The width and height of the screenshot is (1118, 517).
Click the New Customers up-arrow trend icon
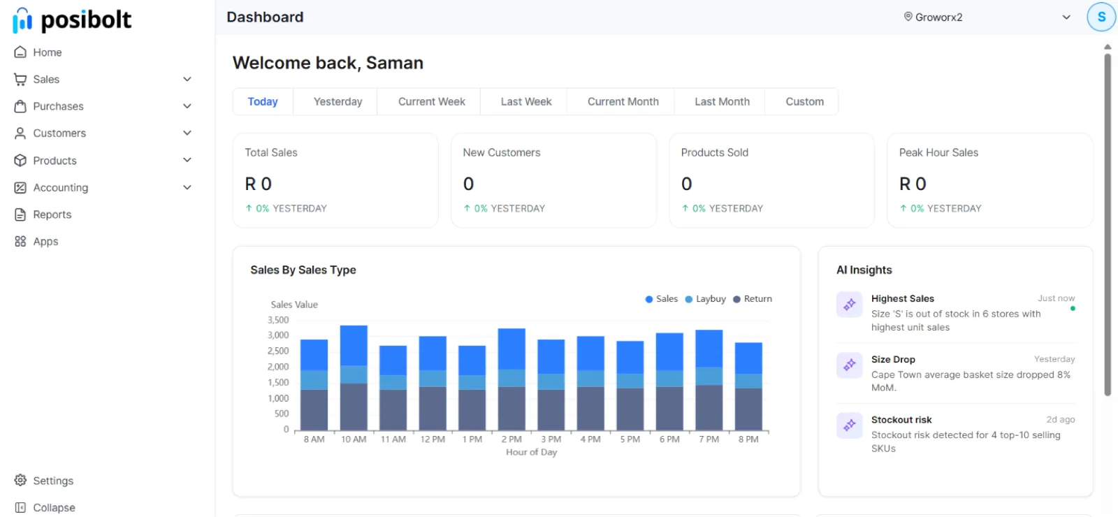[x=467, y=208]
